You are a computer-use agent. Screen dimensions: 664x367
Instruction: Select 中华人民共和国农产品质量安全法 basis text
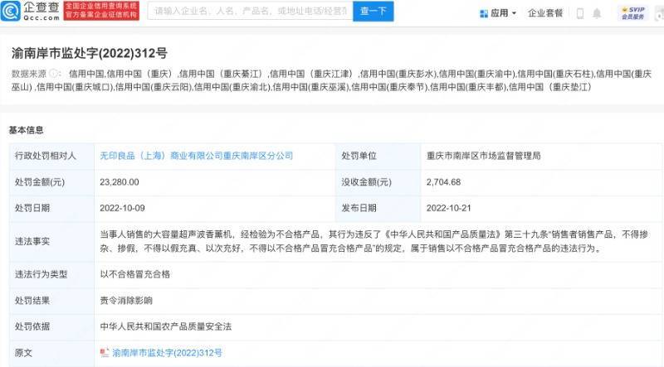165,326
